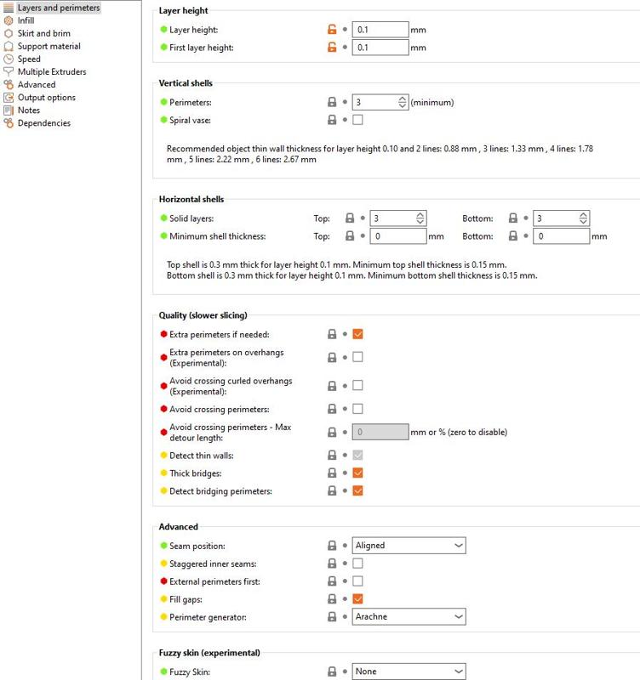
Task: Click the lock icon for Spiral vase
Action: pos(332,121)
